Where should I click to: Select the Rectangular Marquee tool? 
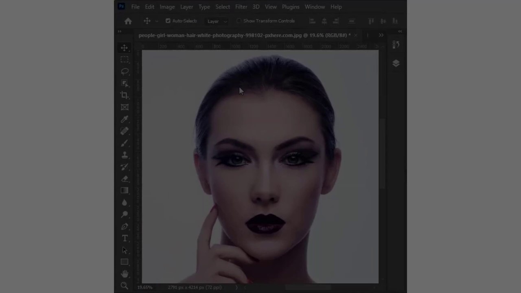125,60
